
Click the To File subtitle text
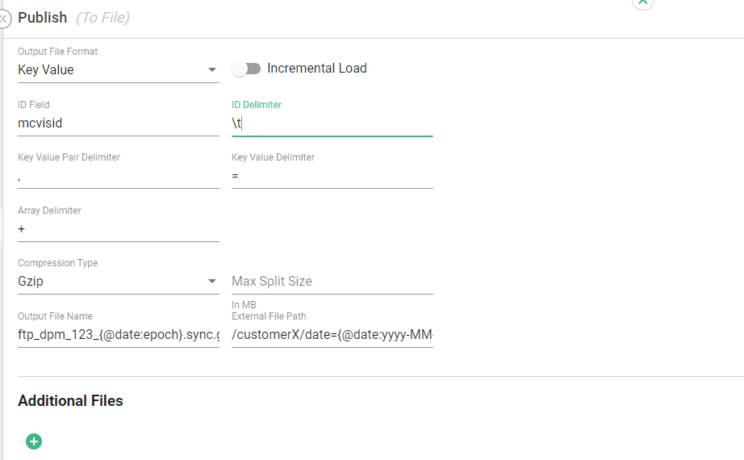click(x=102, y=18)
